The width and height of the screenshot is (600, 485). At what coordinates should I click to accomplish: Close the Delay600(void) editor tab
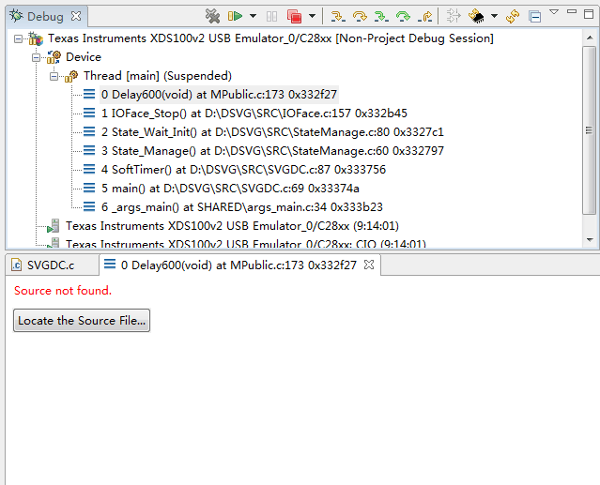click(369, 265)
